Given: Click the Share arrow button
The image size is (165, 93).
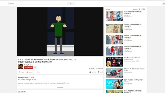Looking at the screenshot, I should [x=29, y=72].
